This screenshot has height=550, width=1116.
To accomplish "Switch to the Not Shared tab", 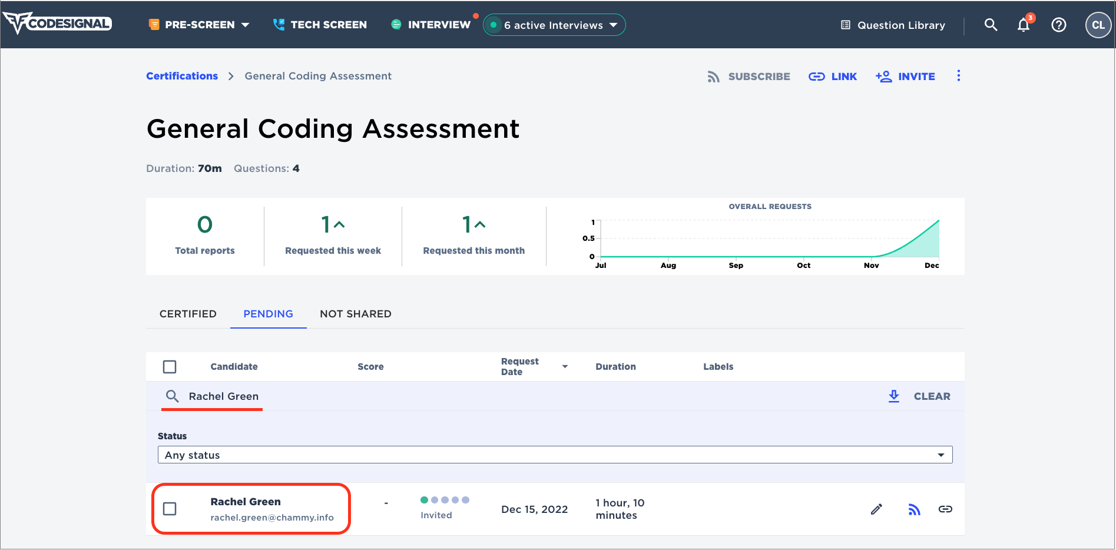I will coord(356,314).
